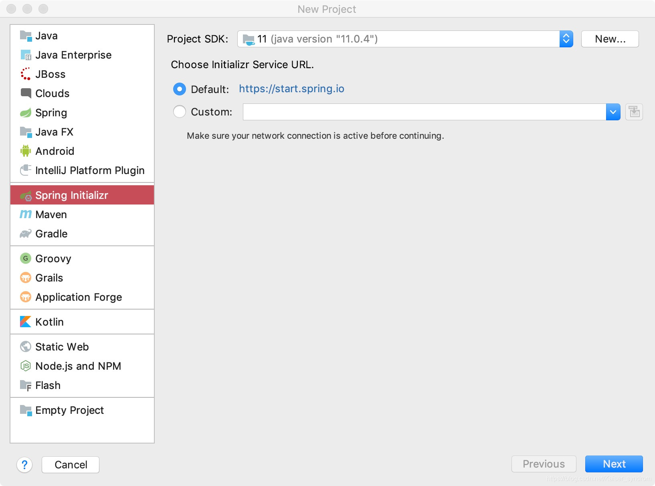
Task: Click the Java Enterprise icon
Action: [x=26, y=55]
